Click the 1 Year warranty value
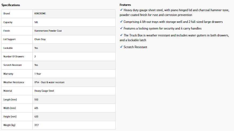This screenshot has width=234, height=131. 38,74
